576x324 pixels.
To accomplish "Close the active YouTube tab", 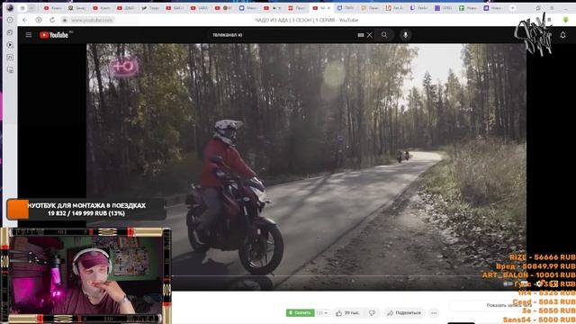I will point(328,8).
